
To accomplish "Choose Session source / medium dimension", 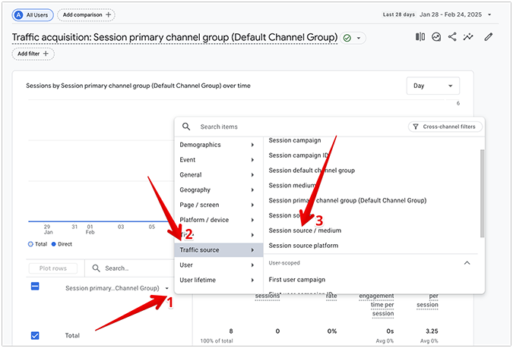I will pos(305,230).
